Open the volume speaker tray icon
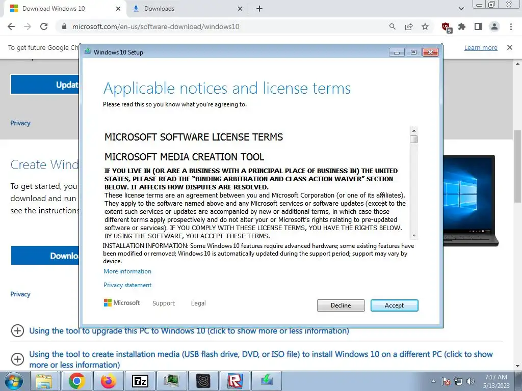The width and height of the screenshot is (522, 391). pyautogui.click(x=471, y=381)
